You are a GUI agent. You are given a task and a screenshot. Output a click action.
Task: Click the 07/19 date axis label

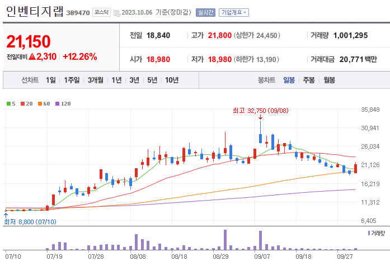pyautogui.click(x=54, y=256)
